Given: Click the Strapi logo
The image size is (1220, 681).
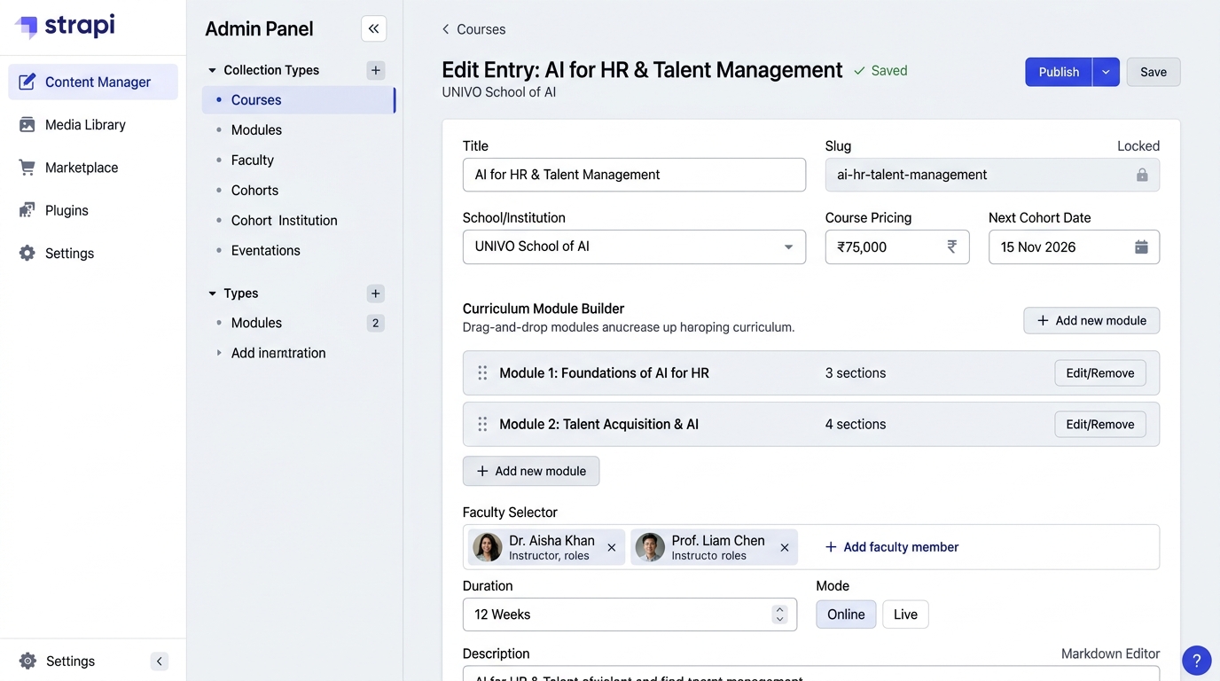Looking at the screenshot, I should 65,26.
